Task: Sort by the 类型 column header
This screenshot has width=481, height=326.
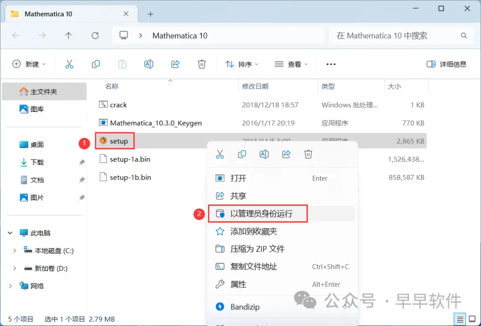Action: (x=328, y=86)
